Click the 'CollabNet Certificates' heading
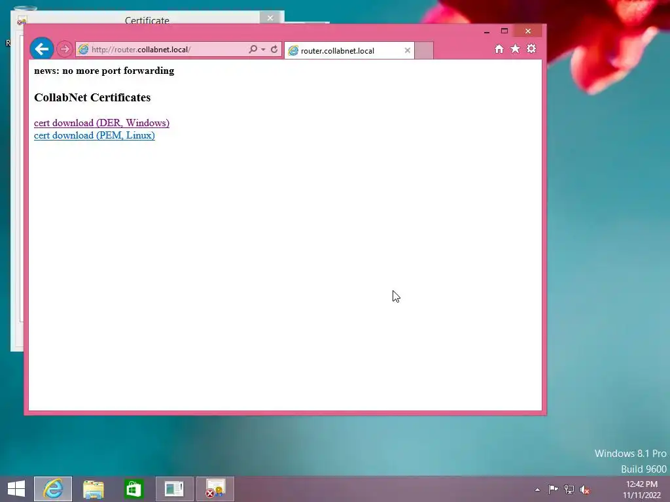670x502 pixels. click(x=92, y=97)
